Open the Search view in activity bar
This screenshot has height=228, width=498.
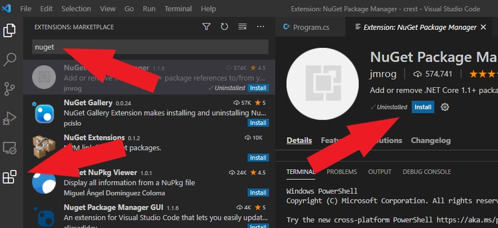click(x=9, y=59)
